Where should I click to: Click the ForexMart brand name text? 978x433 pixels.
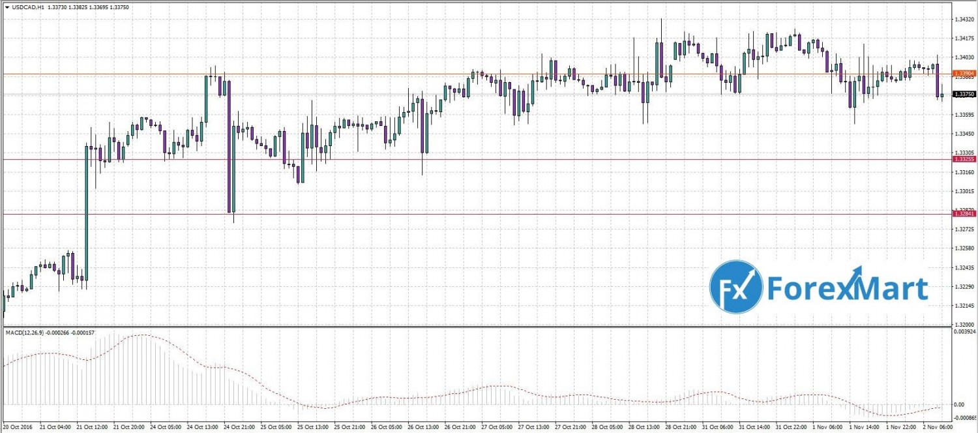(x=847, y=288)
